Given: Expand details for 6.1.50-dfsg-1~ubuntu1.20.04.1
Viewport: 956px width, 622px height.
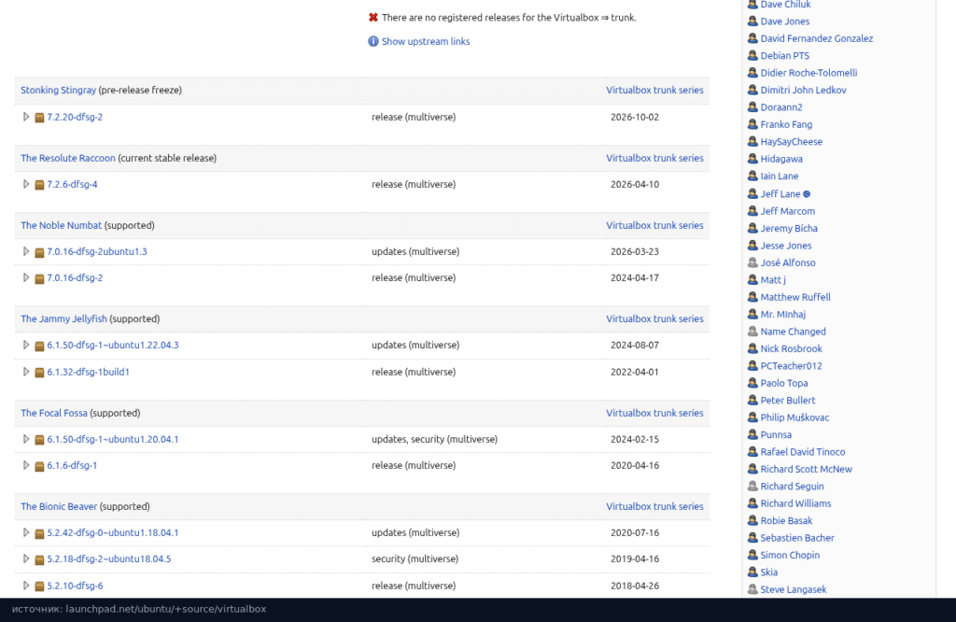Looking at the screenshot, I should 25,438.
